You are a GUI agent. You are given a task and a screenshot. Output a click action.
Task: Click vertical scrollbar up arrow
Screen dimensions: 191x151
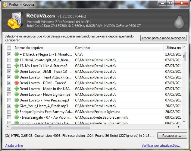pos(184,47)
